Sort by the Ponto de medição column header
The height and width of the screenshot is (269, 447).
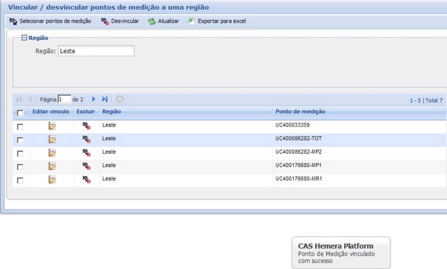click(300, 112)
